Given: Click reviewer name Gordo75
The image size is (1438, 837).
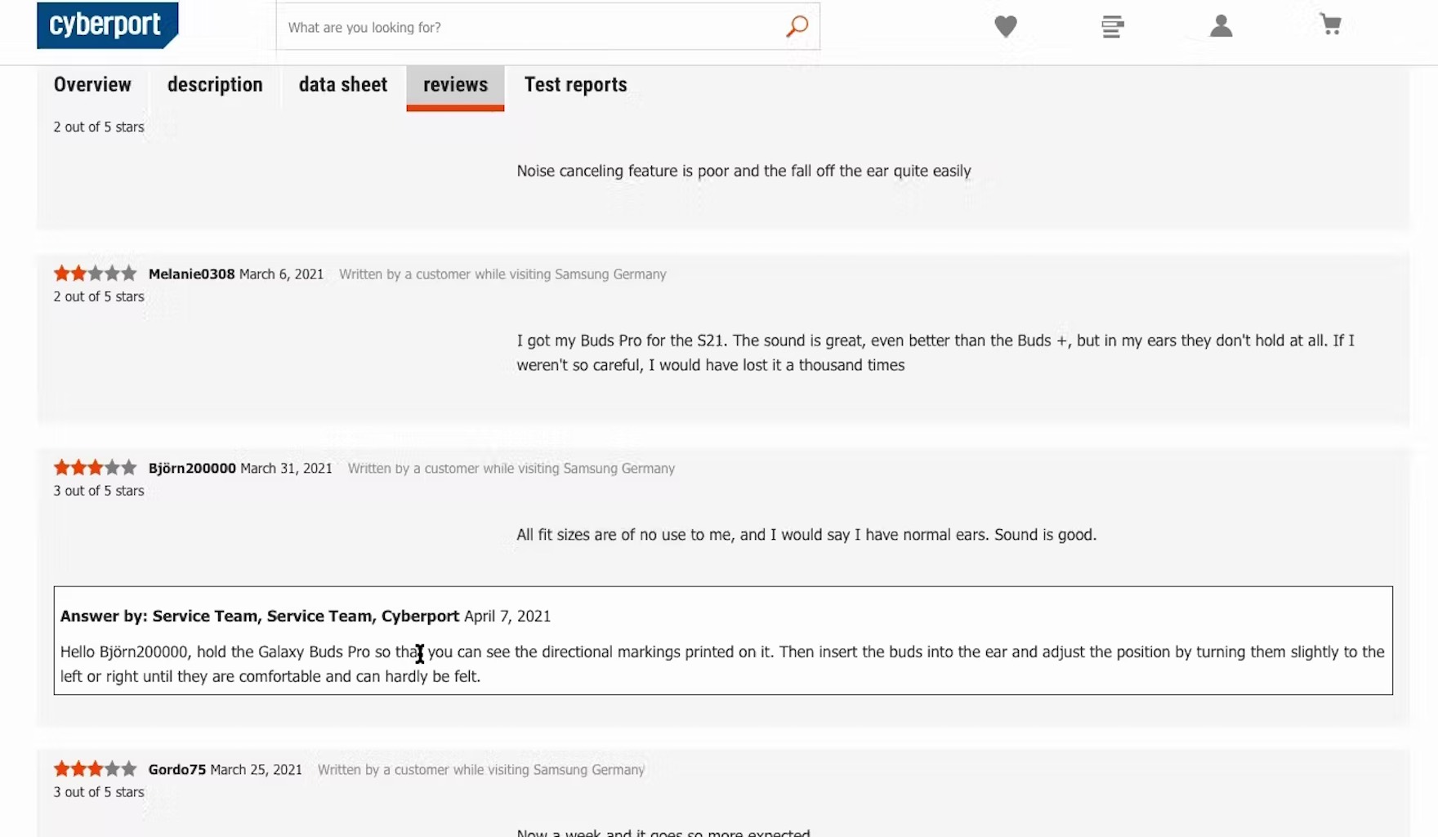Looking at the screenshot, I should point(176,770).
